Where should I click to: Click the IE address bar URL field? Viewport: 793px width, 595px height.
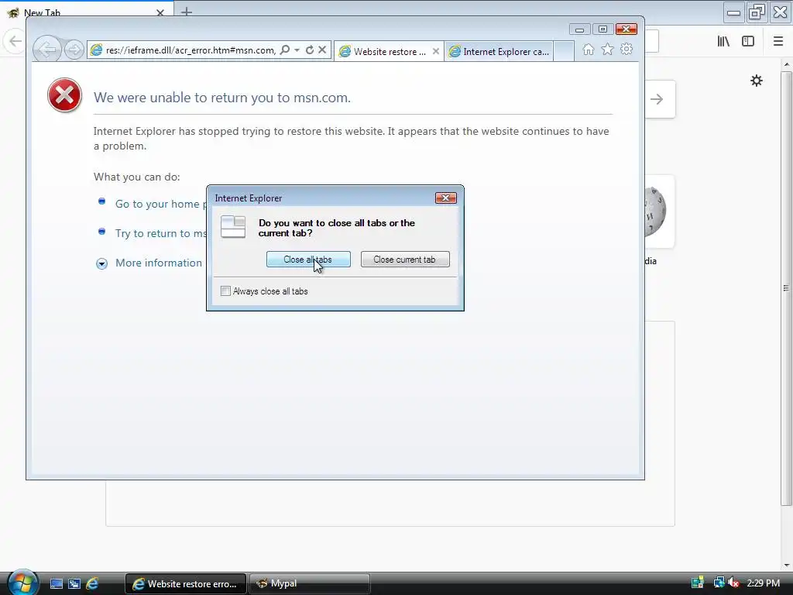tap(191, 50)
